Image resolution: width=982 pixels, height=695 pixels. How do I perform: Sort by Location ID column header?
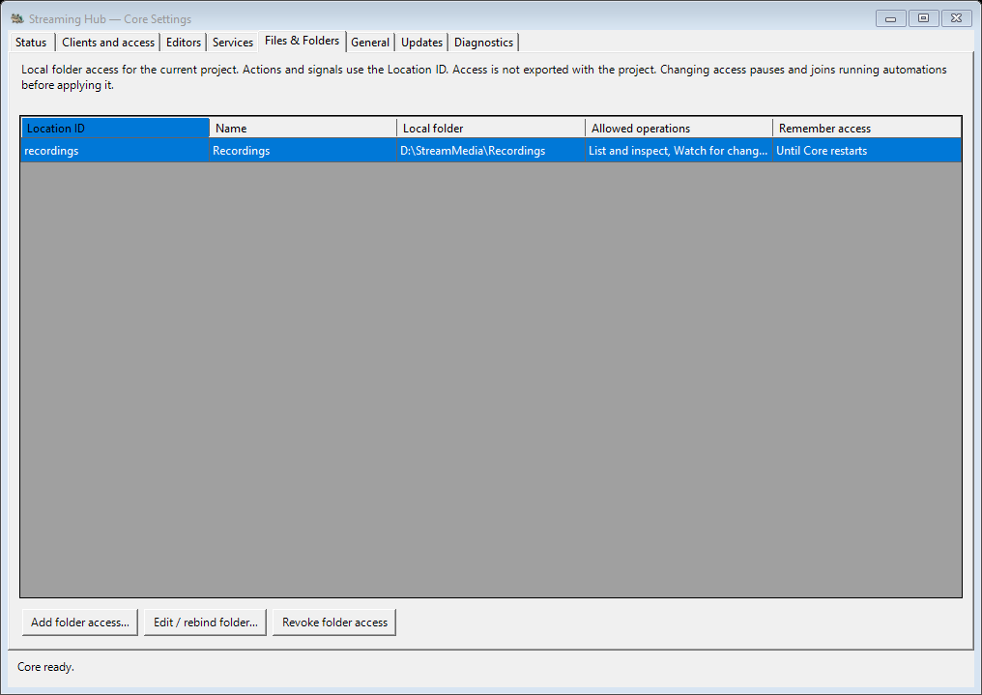[115, 129]
